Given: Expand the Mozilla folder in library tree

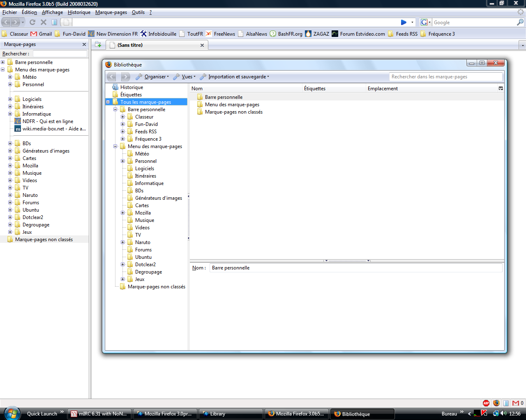Looking at the screenshot, I should 123,213.
